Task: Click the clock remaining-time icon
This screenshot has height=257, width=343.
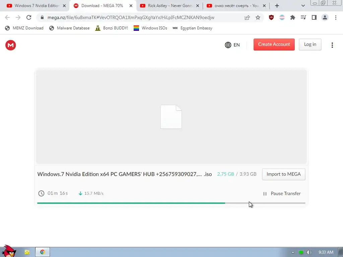Action: click(x=41, y=193)
